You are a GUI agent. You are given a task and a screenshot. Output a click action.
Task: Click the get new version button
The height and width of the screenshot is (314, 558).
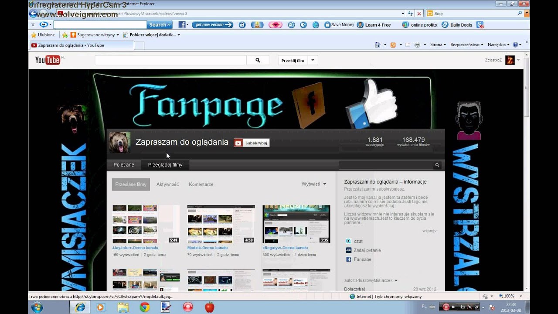click(212, 25)
